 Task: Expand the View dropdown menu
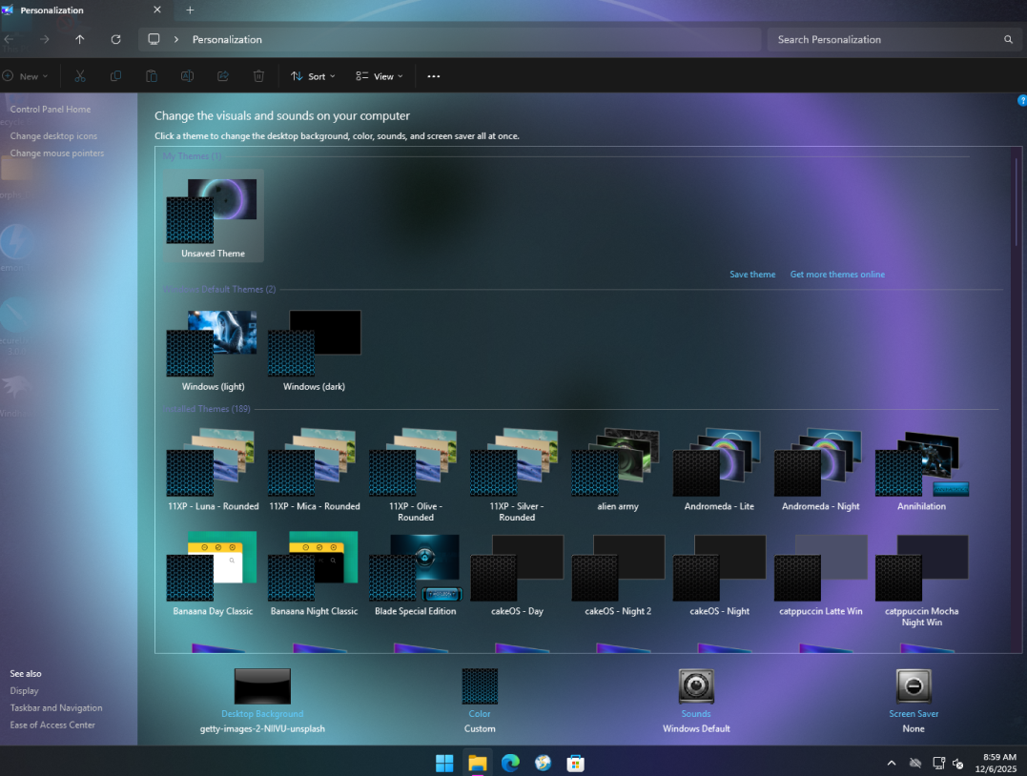coord(379,76)
